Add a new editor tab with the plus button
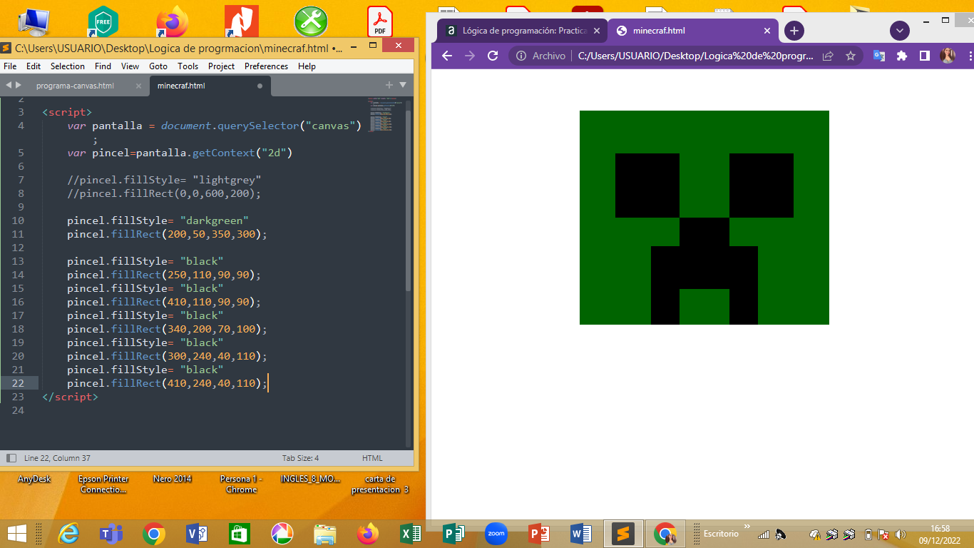Viewport: 974px width, 548px height. (x=389, y=85)
